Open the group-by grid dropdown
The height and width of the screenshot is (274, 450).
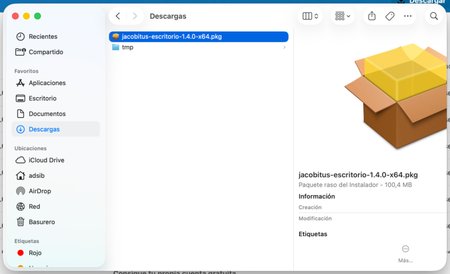pyautogui.click(x=343, y=16)
